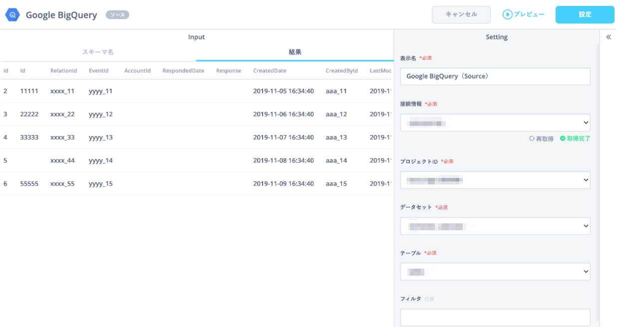Click cell xxxx_55 in RelationId column

coord(62,183)
